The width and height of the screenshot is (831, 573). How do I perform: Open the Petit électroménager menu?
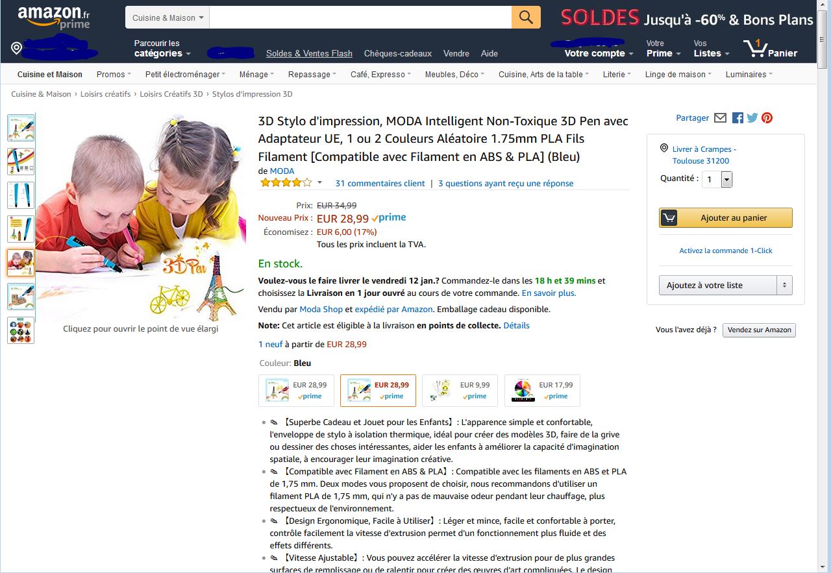click(x=185, y=74)
